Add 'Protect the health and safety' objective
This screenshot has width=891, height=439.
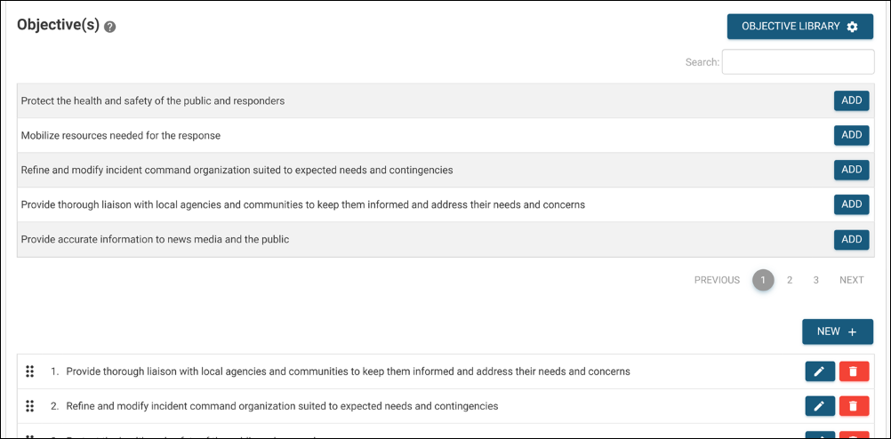coord(851,101)
